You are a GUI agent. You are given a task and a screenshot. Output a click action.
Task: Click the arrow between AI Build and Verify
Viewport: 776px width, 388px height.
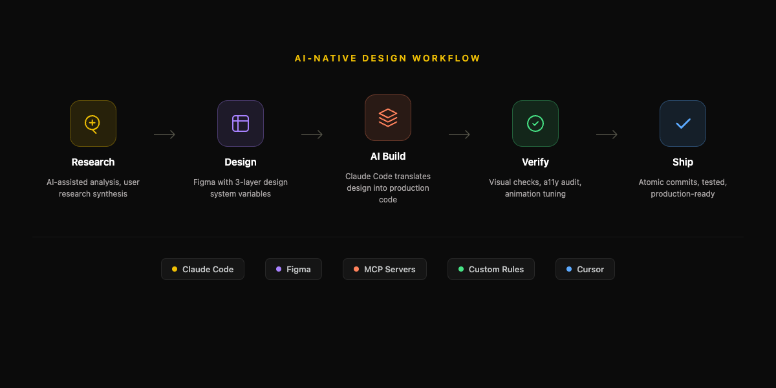click(459, 135)
